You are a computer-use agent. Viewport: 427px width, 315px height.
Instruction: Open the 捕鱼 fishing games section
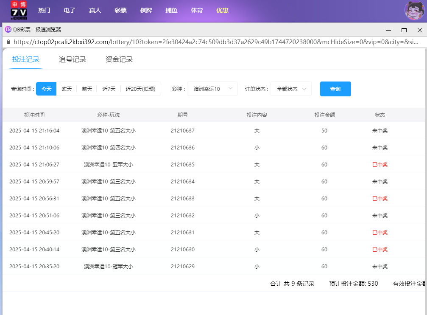[171, 11]
